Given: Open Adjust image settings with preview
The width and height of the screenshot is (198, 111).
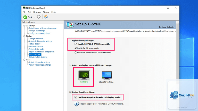Looking at the screenshot, I should [43, 28].
